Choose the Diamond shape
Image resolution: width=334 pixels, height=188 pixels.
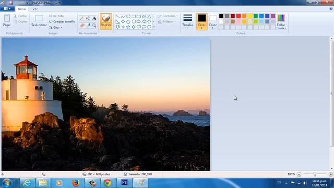point(123,21)
